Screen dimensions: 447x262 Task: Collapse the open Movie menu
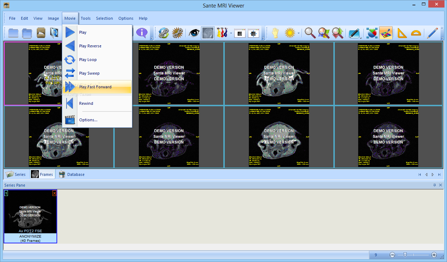tap(70, 18)
